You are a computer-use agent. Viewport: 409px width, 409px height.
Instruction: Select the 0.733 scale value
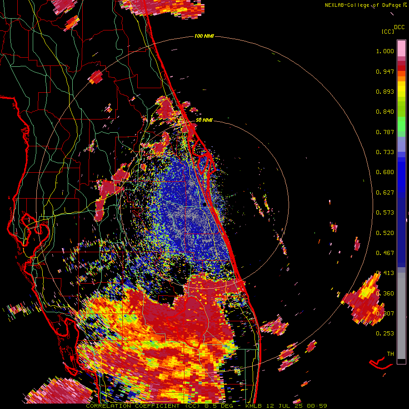[385, 152]
